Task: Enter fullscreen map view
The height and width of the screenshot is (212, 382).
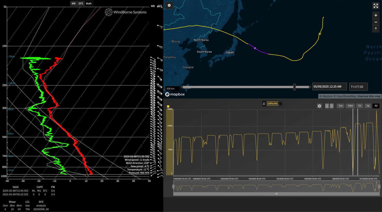Action: pos(376,6)
